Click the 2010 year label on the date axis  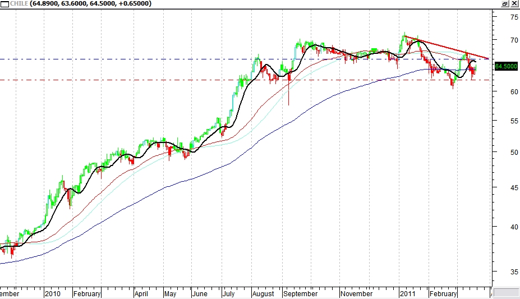click(53, 294)
